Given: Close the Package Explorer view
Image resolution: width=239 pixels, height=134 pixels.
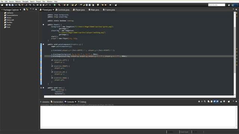Looking at the screenshot, I should click(x=21, y=10).
